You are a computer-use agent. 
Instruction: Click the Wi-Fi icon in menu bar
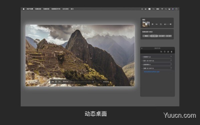(x=162, y=9)
